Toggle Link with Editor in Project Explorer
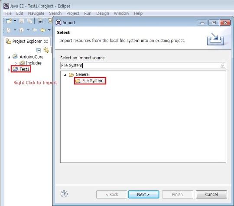 46,50
